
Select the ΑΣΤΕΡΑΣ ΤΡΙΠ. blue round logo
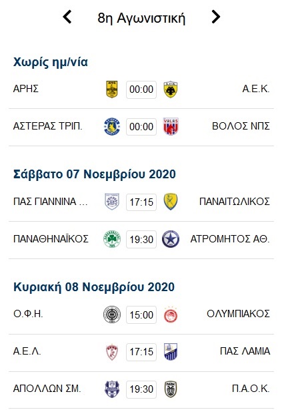coord(112,127)
